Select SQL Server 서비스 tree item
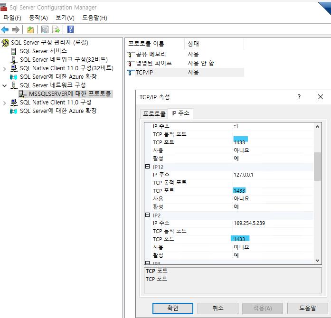Image resolution: width=331 pixels, height=318 pixels. [x=43, y=51]
